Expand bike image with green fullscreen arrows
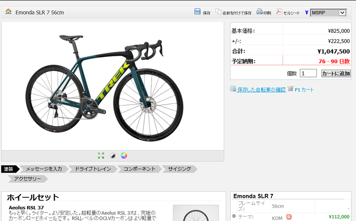This screenshot has width=356, height=221. (101, 156)
